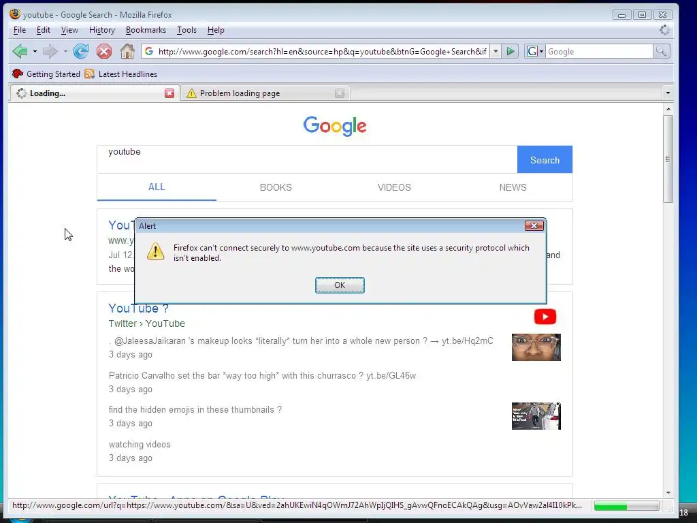697x523 pixels.
Task: Open the Bookmarks menu
Action: [146, 30]
